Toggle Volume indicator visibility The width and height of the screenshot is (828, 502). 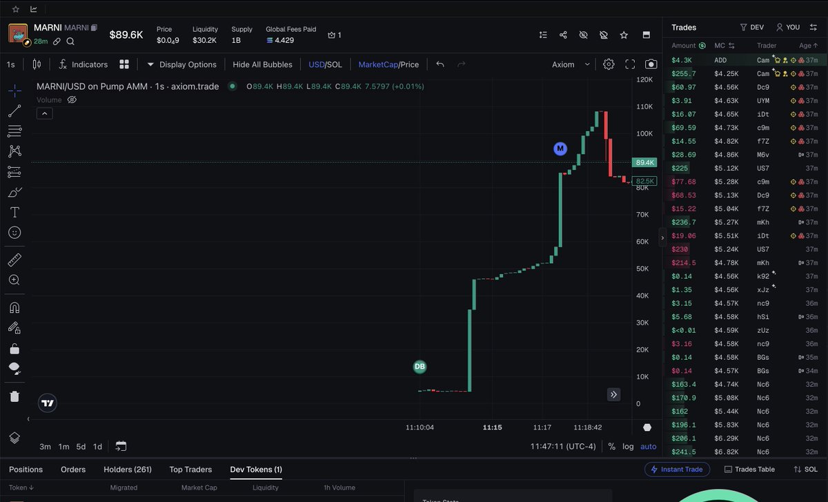pos(72,100)
